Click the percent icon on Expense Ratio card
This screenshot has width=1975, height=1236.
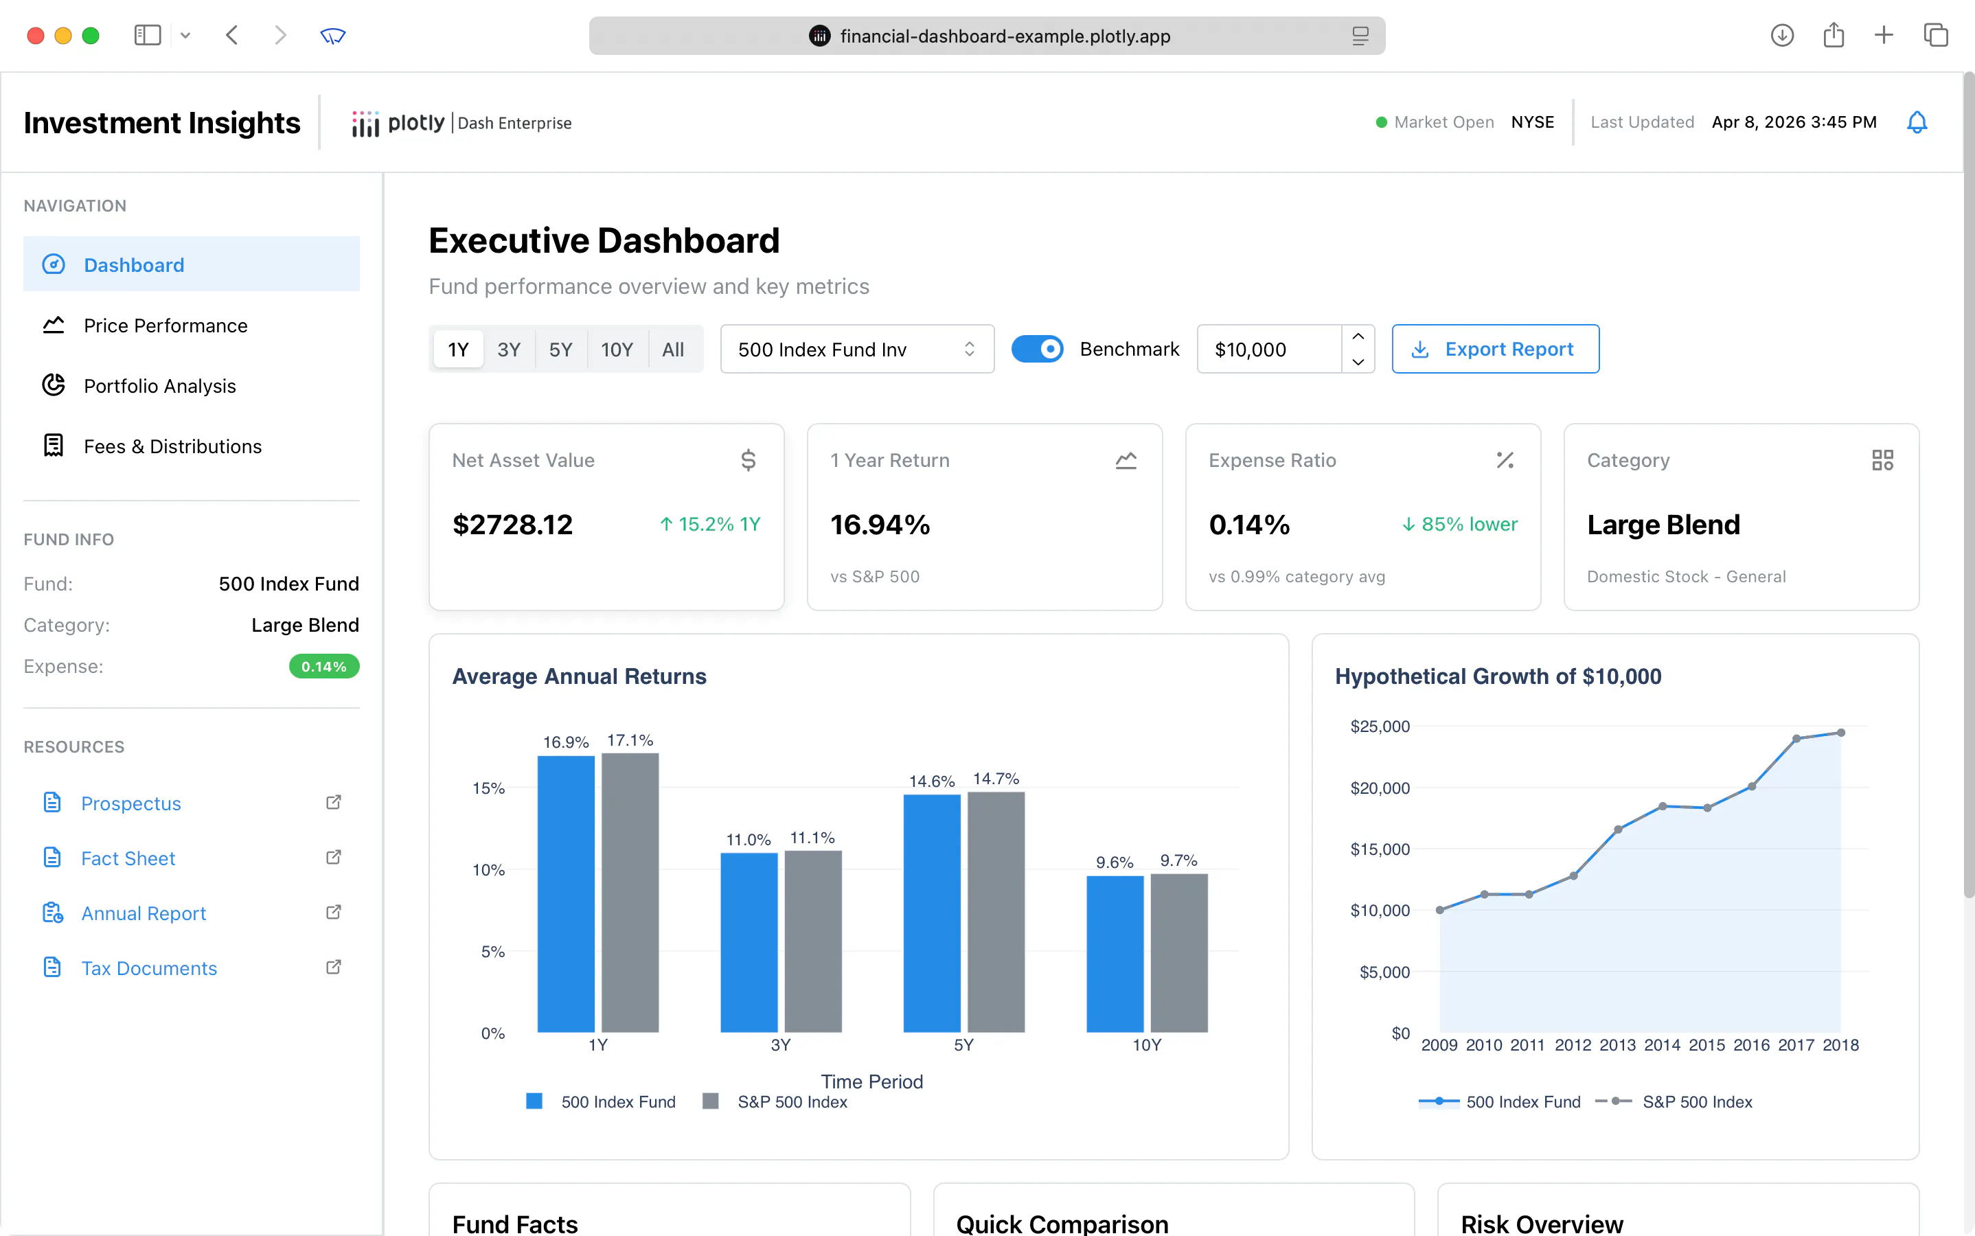(1505, 460)
